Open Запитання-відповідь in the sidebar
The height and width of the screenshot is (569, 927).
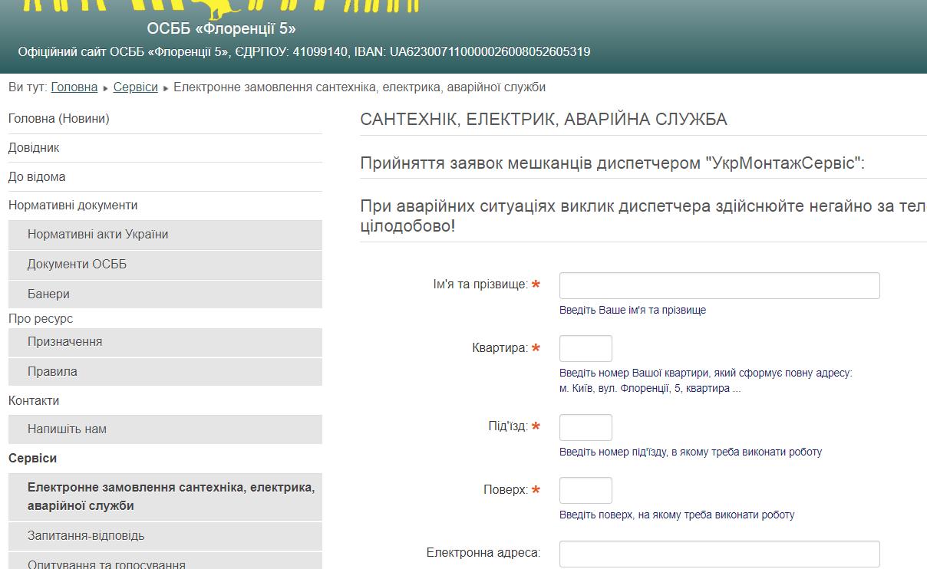click(x=165, y=536)
